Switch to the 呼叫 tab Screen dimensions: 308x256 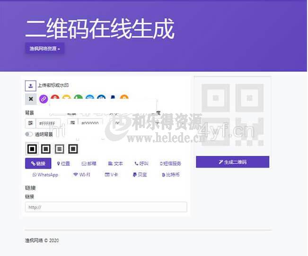coord(141,163)
